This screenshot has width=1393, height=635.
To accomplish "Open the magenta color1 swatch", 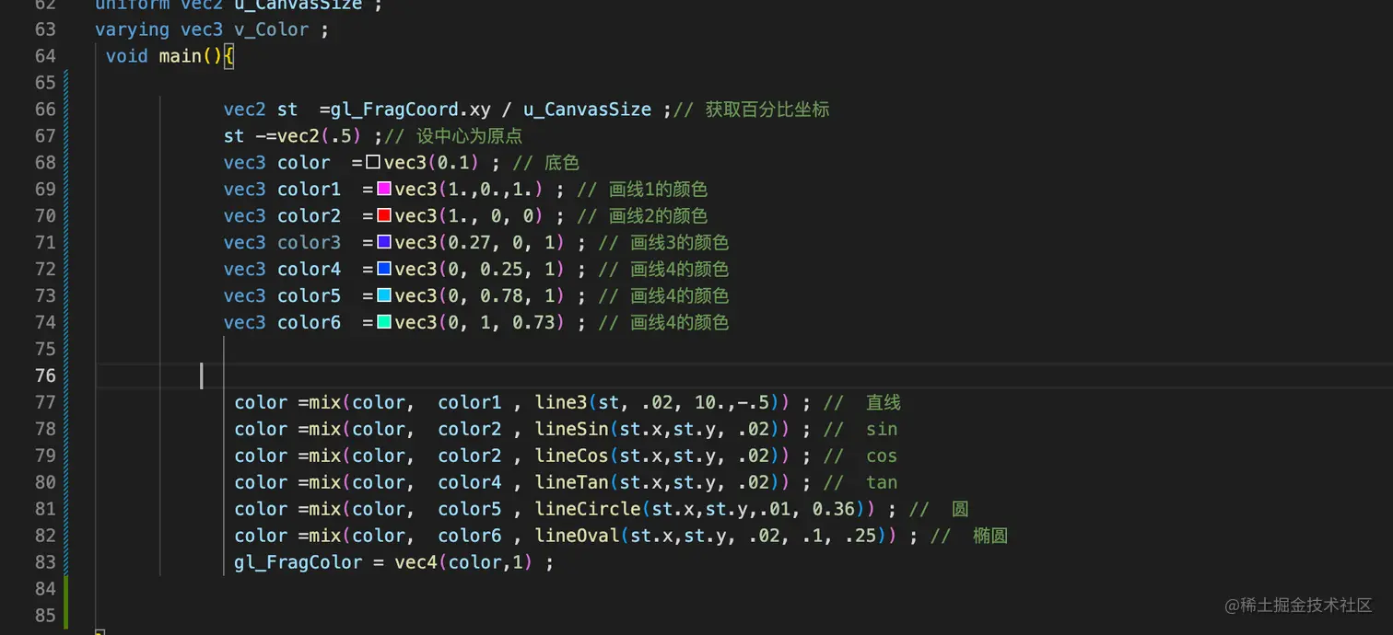I will (x=384, y=190).
